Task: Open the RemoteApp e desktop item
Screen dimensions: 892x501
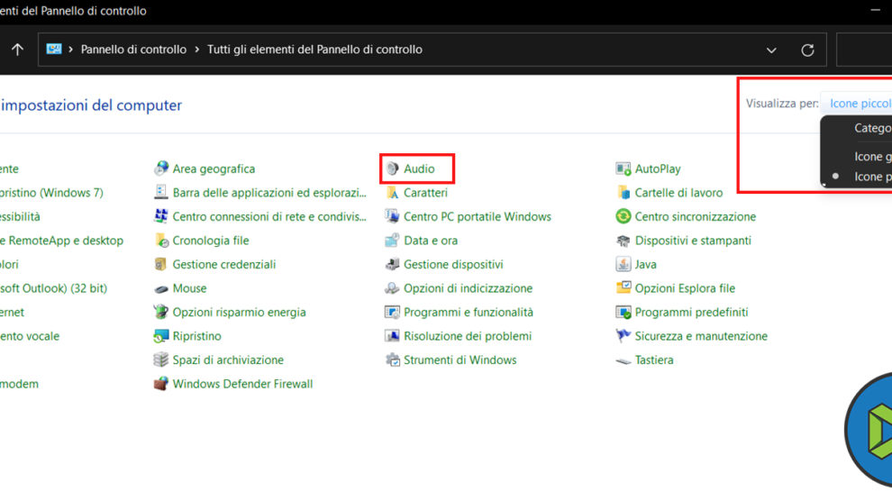Action: point(61,241)
